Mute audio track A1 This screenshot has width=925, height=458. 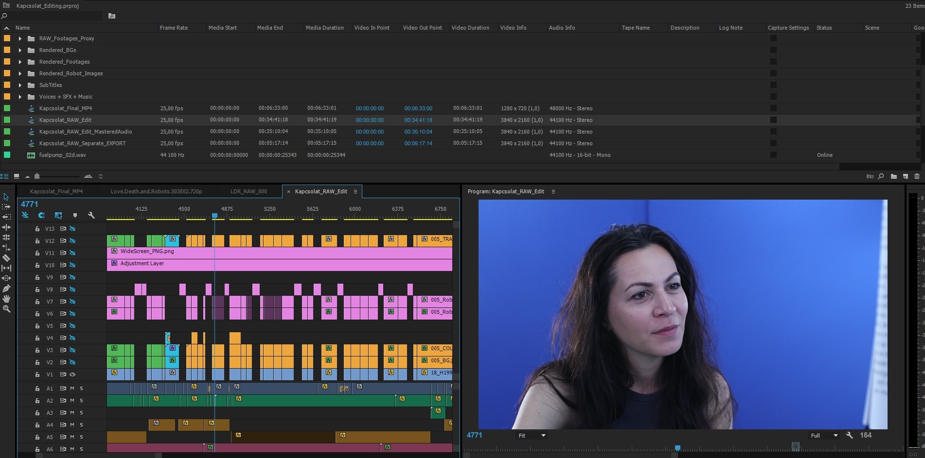pos(72,389)
